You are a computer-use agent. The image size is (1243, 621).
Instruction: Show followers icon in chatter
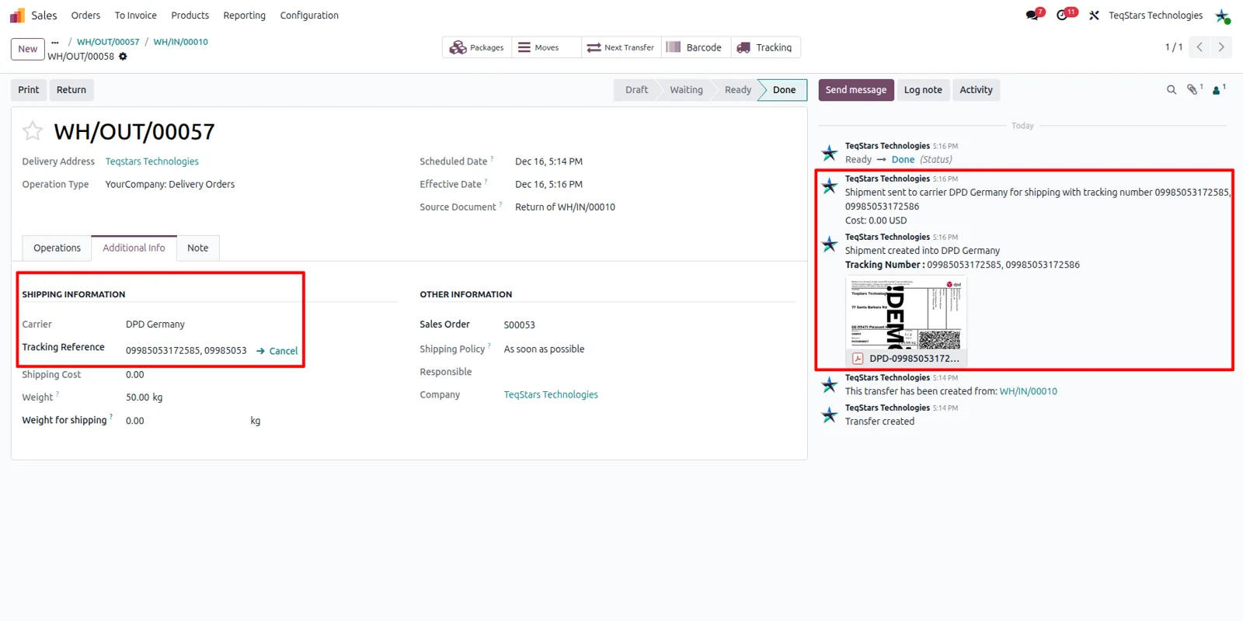point(1217,90)
